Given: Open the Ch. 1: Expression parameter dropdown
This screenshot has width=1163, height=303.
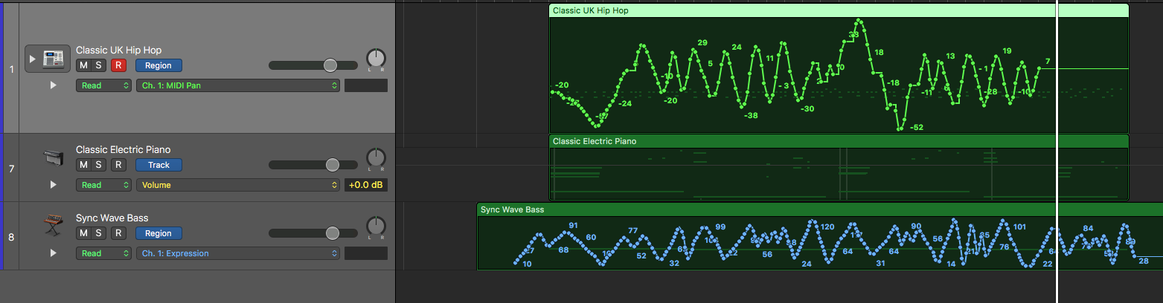Looking at the screenshot, I should [237, 253].
